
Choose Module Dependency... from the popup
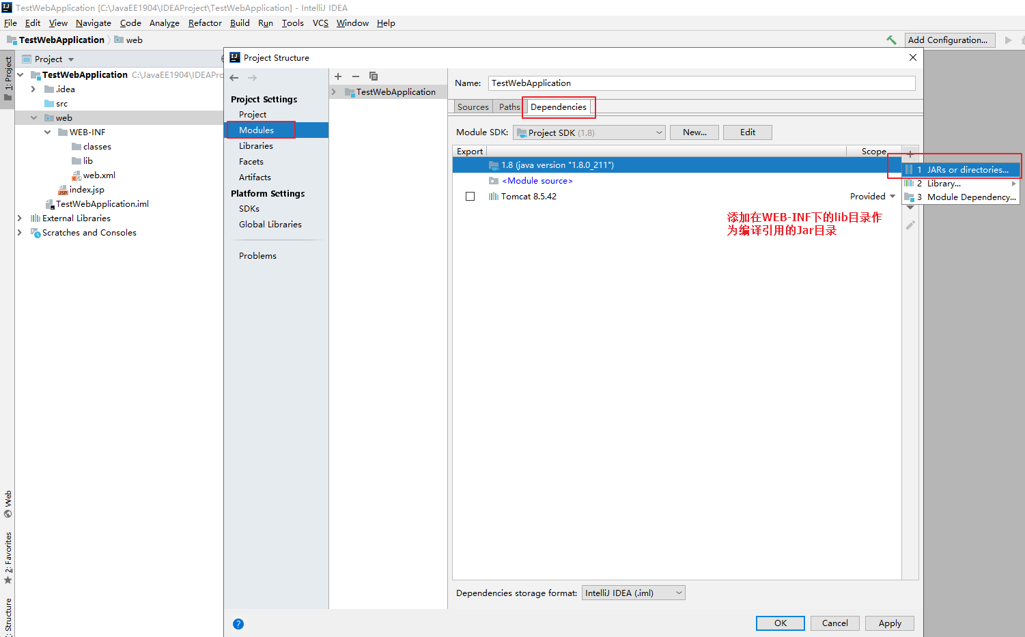961,197
